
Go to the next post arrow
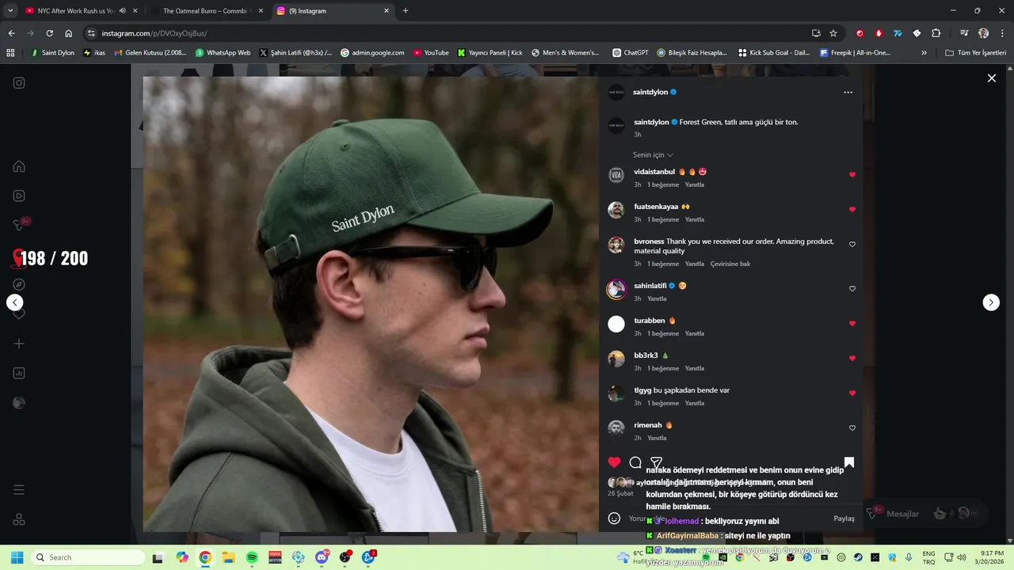(991, 302)
